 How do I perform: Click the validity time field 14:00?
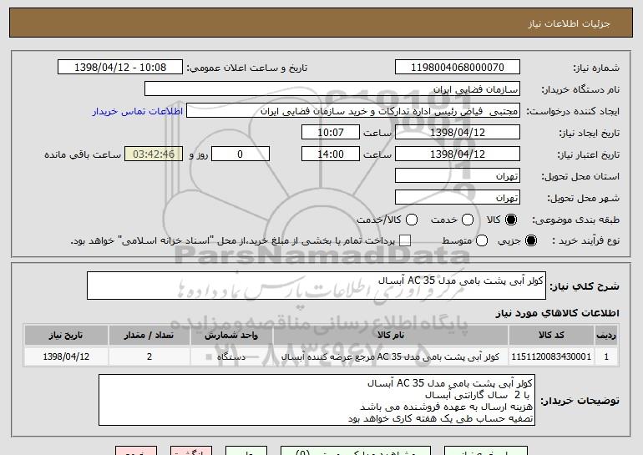[331, 154]
